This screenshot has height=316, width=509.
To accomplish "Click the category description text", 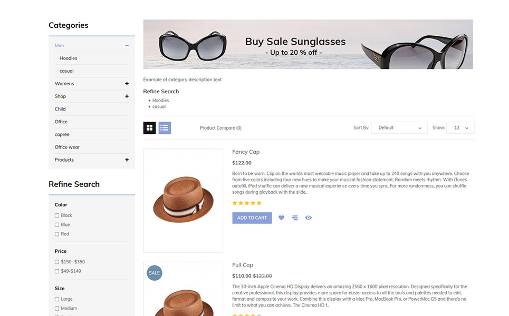I will coord(183,80).
